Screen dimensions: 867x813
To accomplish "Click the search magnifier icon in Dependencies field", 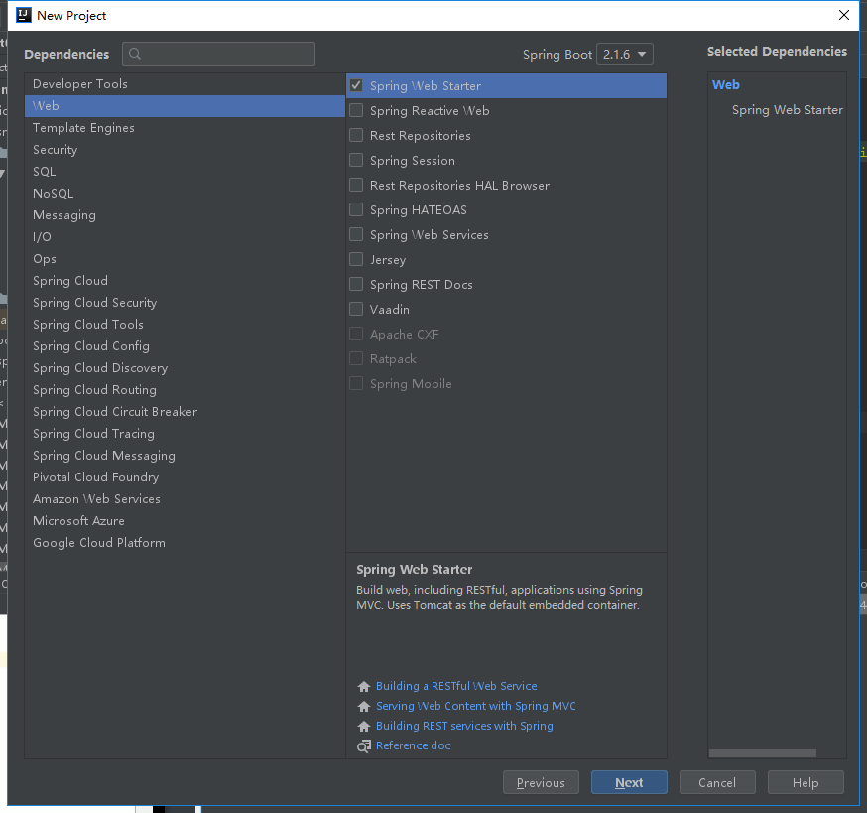I will tap(135, 54).
